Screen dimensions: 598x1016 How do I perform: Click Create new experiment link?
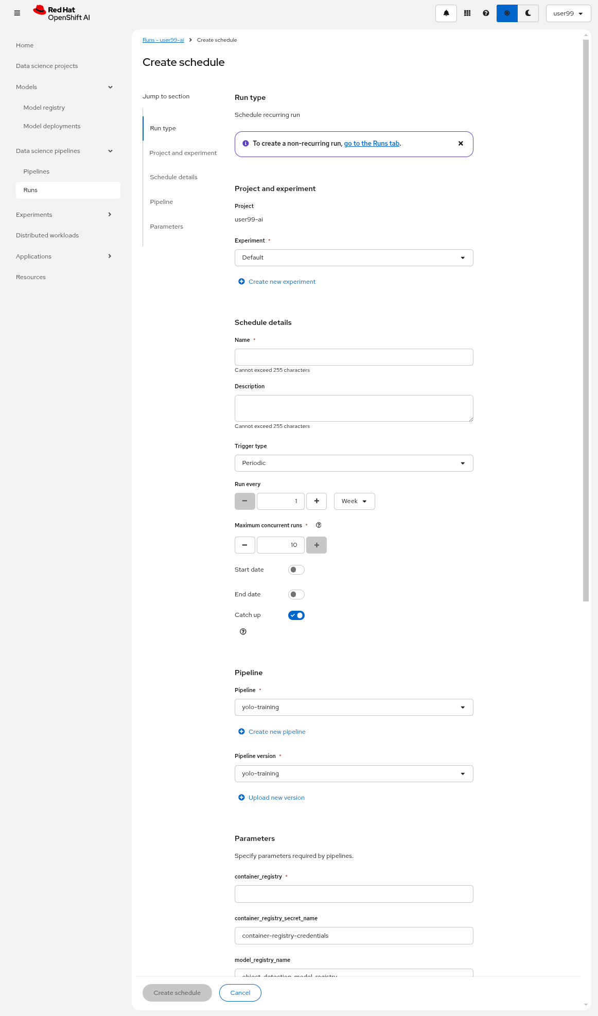pyautogui.click(x=282, y=282)
